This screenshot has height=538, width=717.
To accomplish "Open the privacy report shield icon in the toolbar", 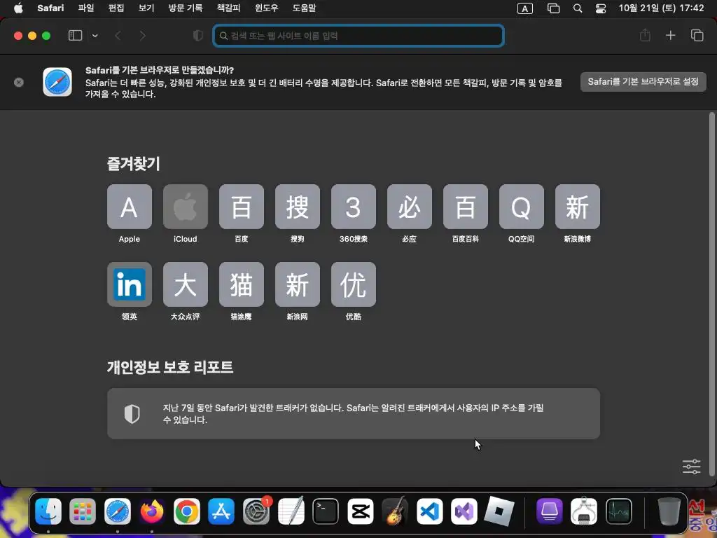I will pyautogui.click(x=198, y=36).
